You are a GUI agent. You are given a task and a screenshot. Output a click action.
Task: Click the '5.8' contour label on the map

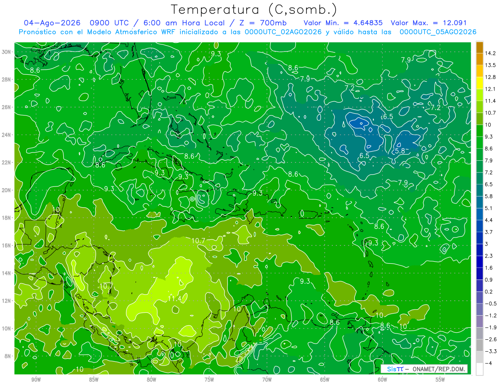pyautogui.click(x=400, y=151)
